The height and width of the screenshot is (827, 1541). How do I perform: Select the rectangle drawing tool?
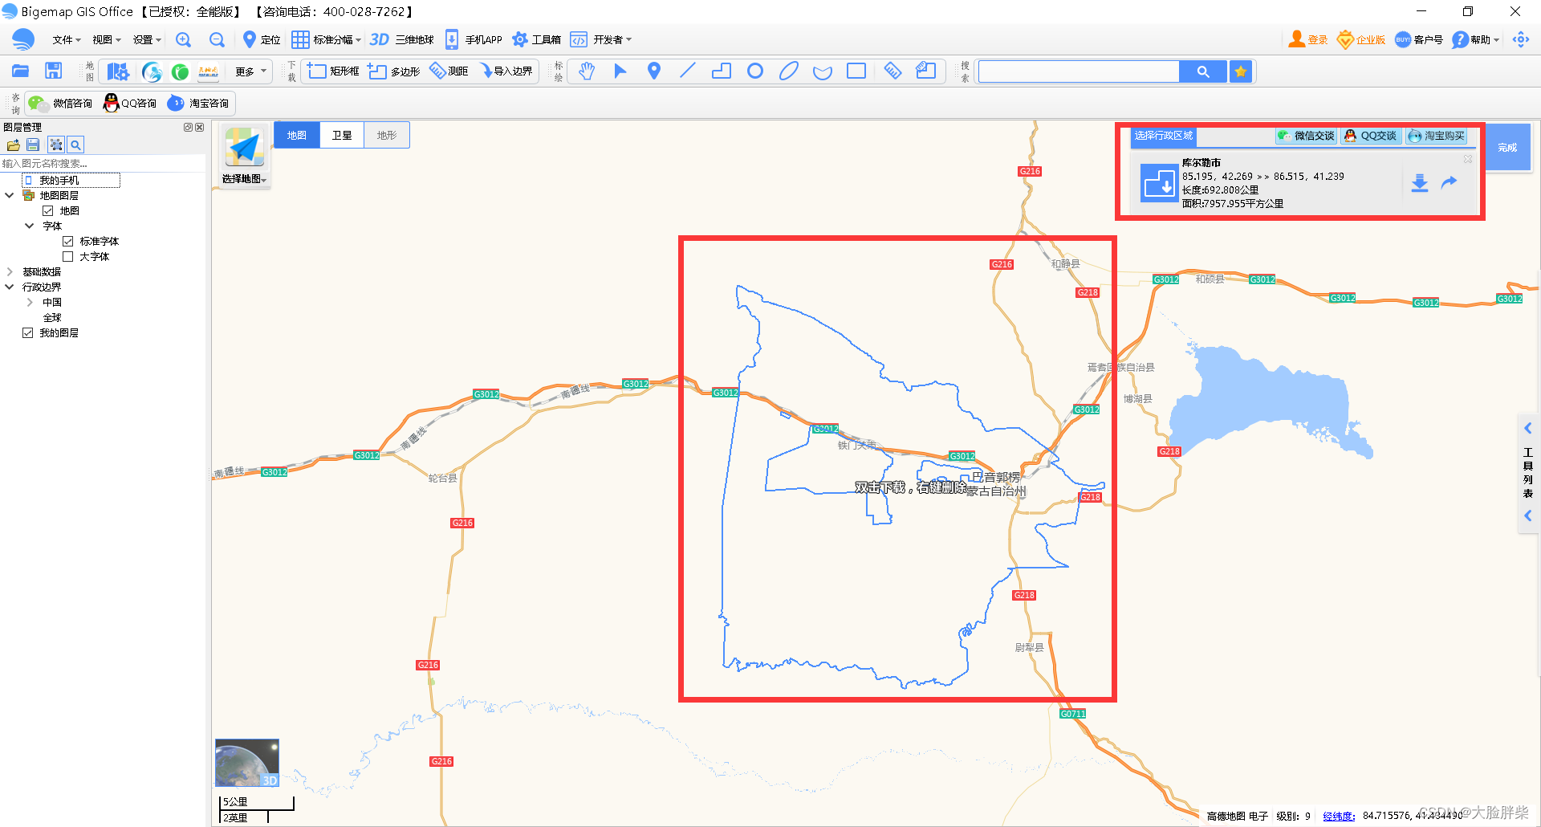pos(856,71)
